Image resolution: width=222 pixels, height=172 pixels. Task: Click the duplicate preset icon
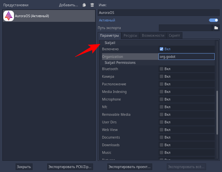[x=84, y=5]
